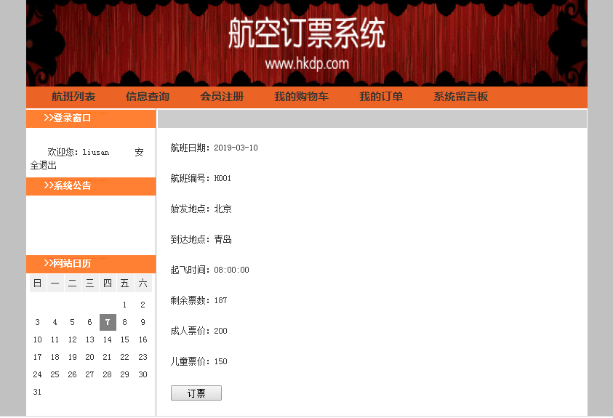
Task: Go to 信息查询 page
Action: [148, 97]
